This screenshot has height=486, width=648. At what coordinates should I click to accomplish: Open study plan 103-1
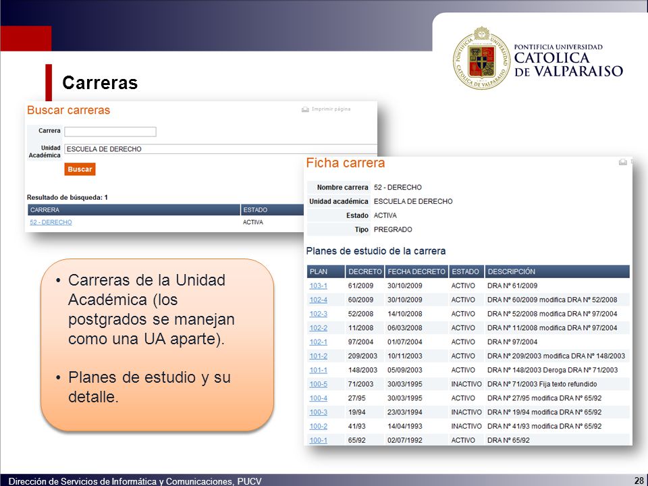click(x=318, y=286)
